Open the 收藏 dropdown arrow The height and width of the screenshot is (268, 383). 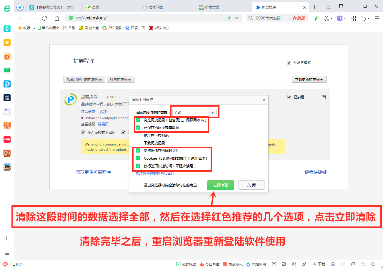34,28
